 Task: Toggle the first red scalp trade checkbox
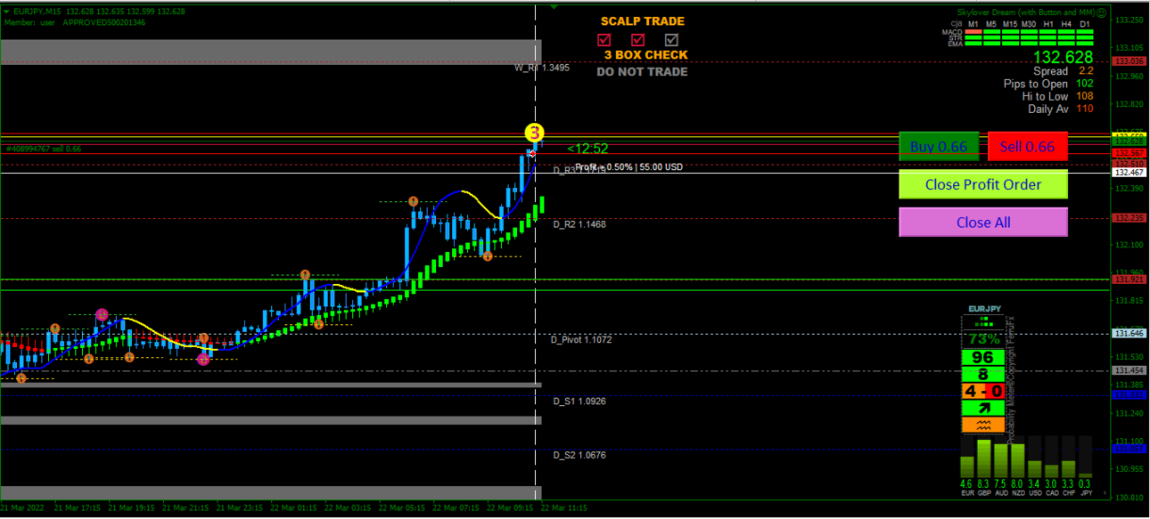604,39
